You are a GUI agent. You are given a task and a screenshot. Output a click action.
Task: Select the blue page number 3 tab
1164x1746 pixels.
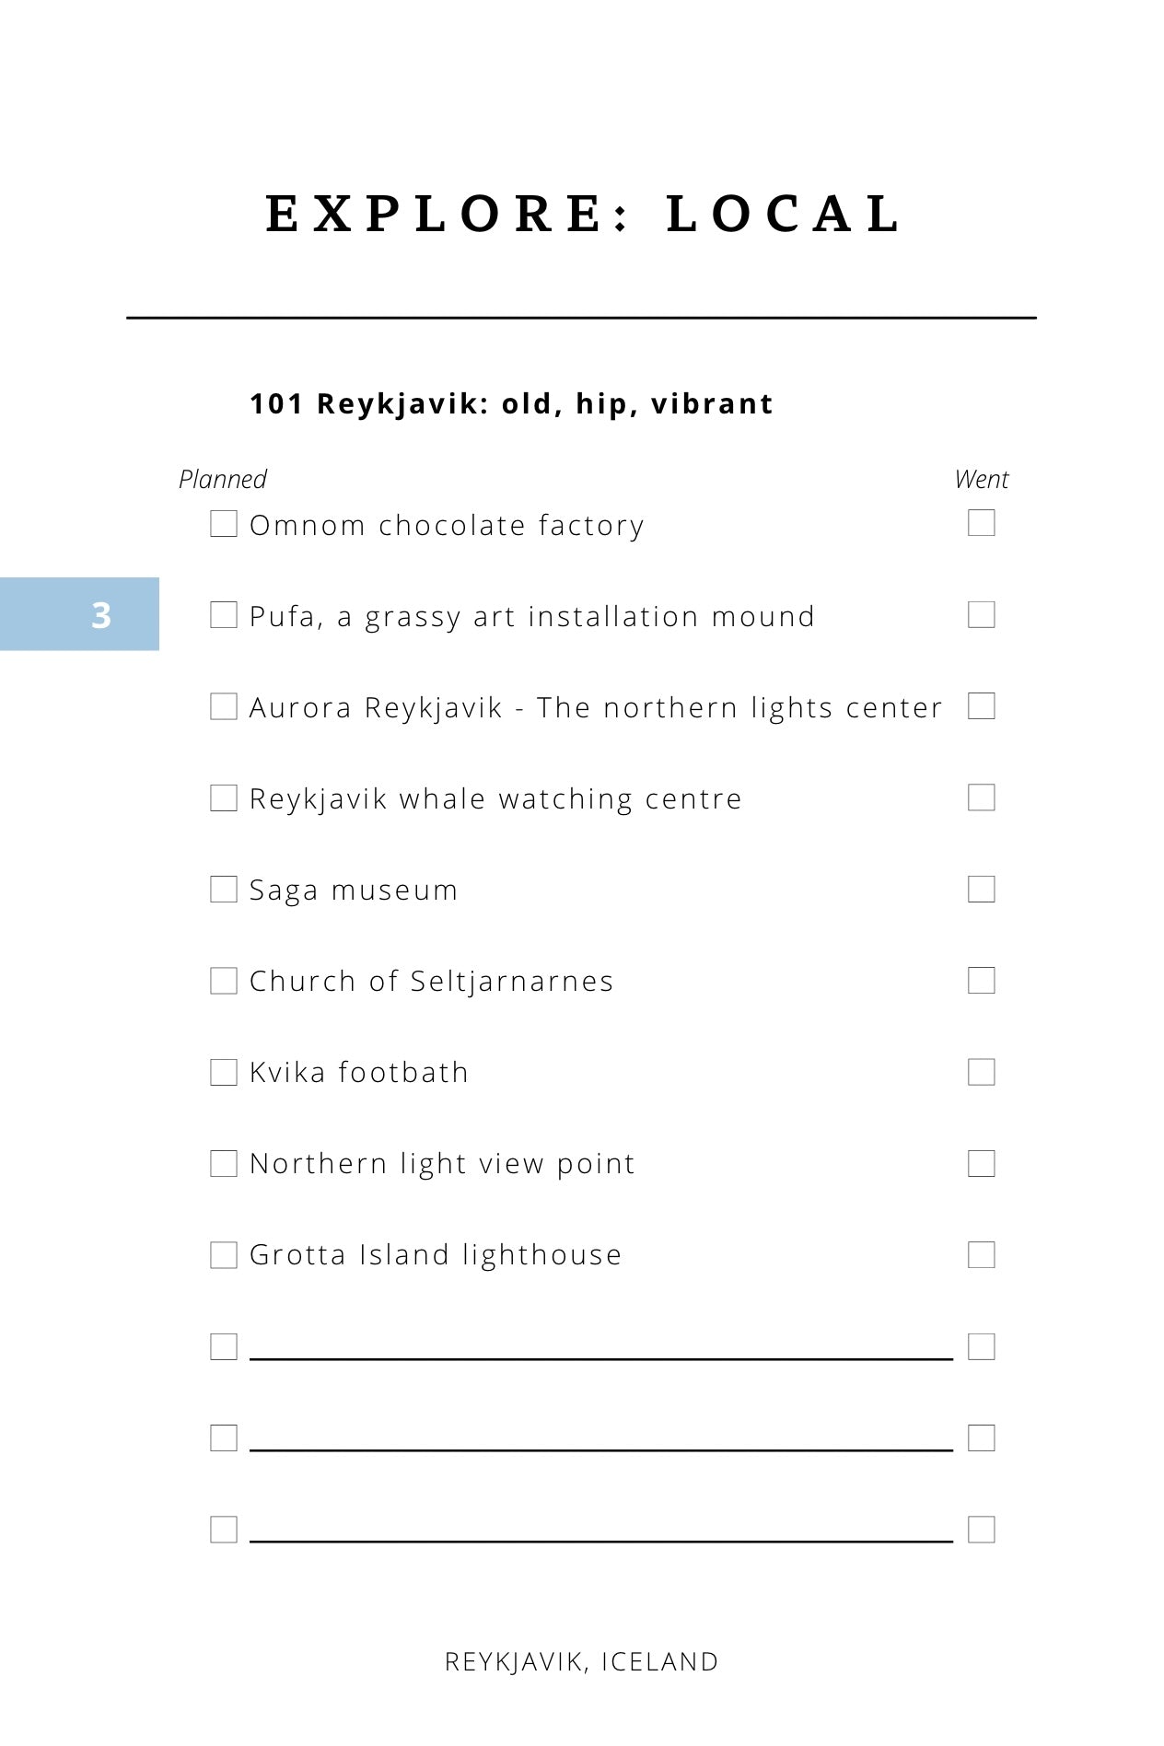79,614
